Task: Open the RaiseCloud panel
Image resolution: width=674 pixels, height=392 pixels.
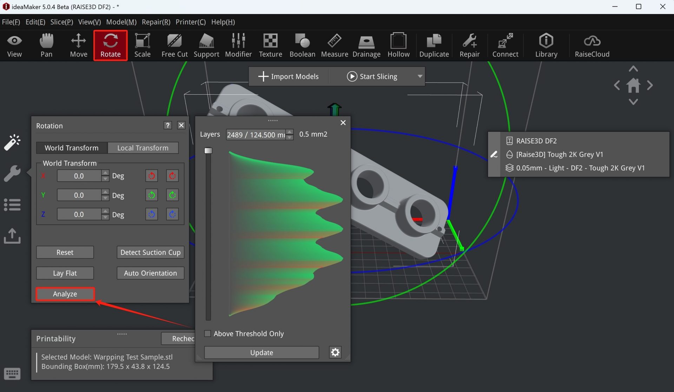Action: pyautogui.click(x=592, y=46)
